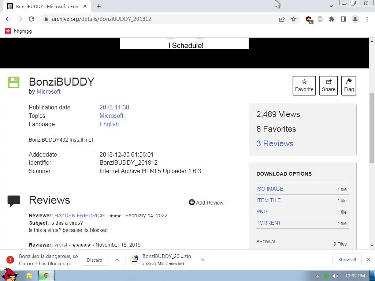
Task: Click the 2,469 Views text
Action: (278, 114)
